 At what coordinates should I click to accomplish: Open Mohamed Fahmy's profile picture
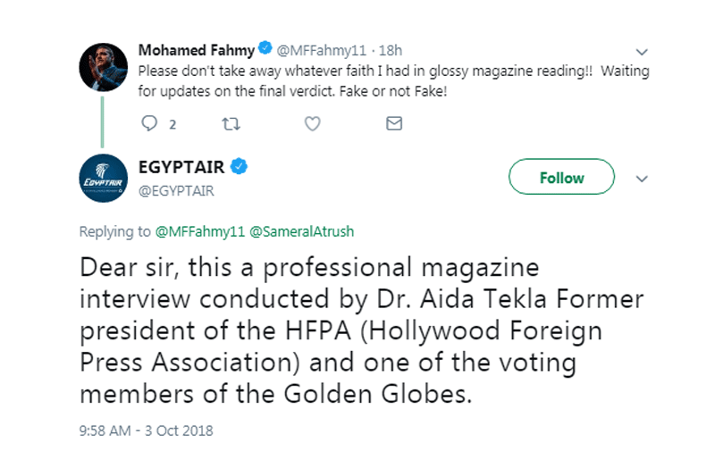point(102,65)
